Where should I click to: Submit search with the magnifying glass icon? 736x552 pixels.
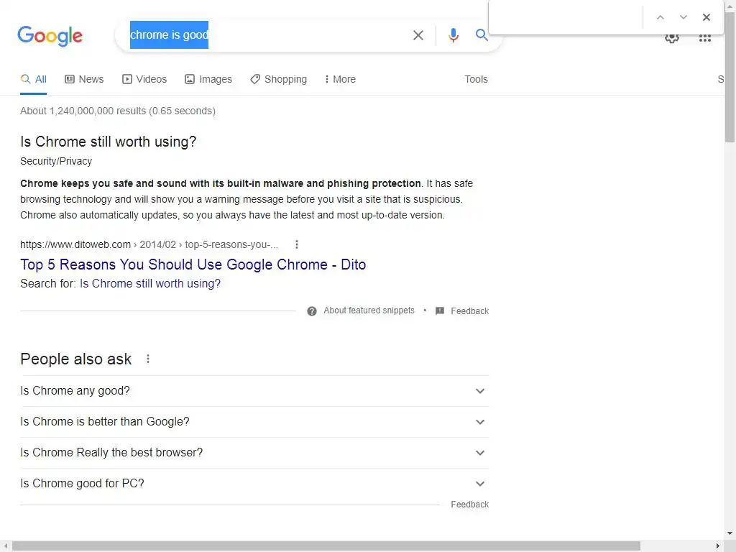481,34
